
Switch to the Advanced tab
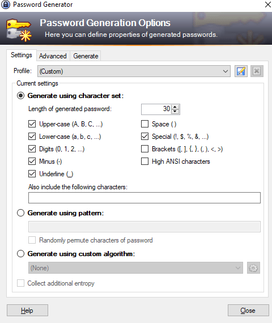tap(53, 56)
